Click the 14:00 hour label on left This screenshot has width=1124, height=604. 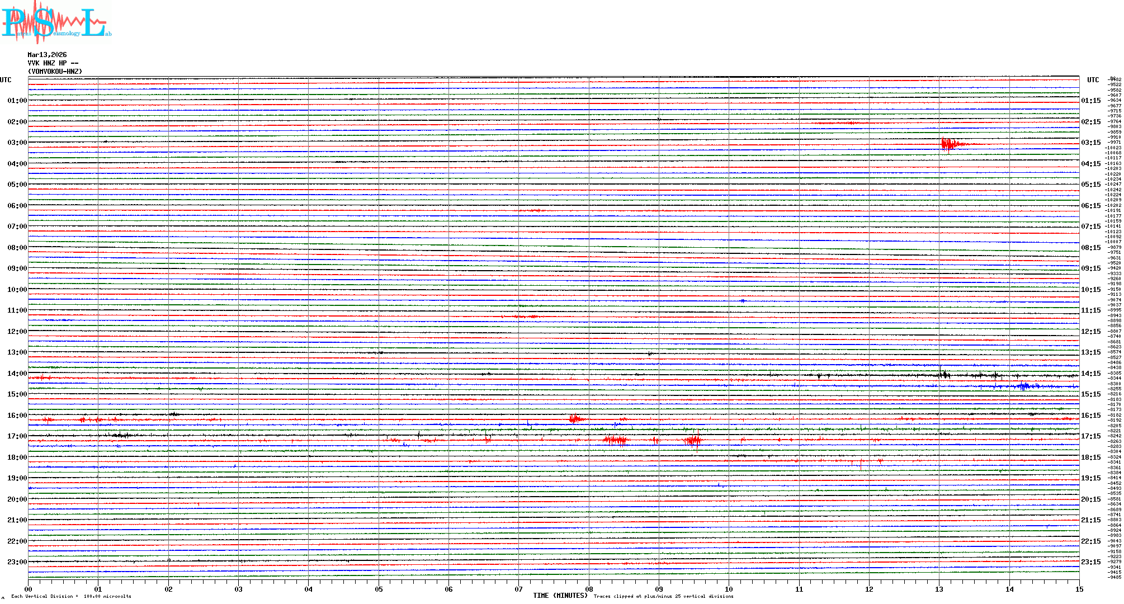click(17, 374)
